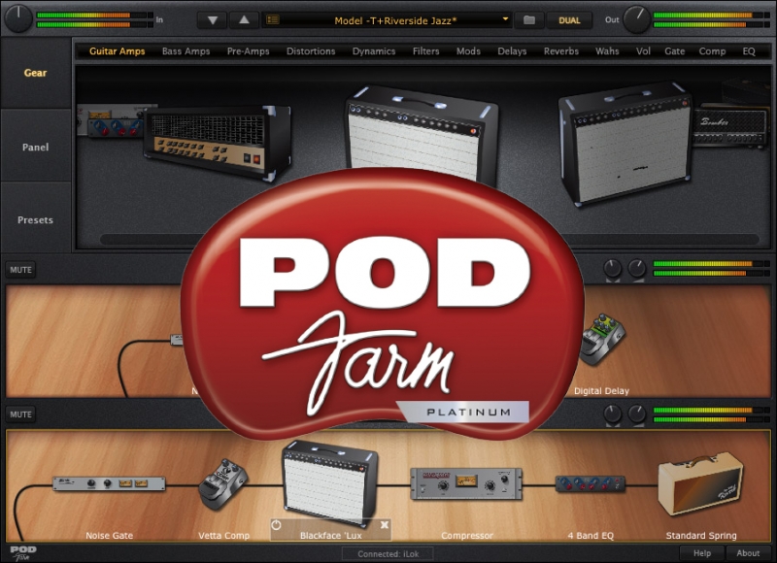
Task: Select the Noise Gate rack unit
Action: [x=109, y=483]
